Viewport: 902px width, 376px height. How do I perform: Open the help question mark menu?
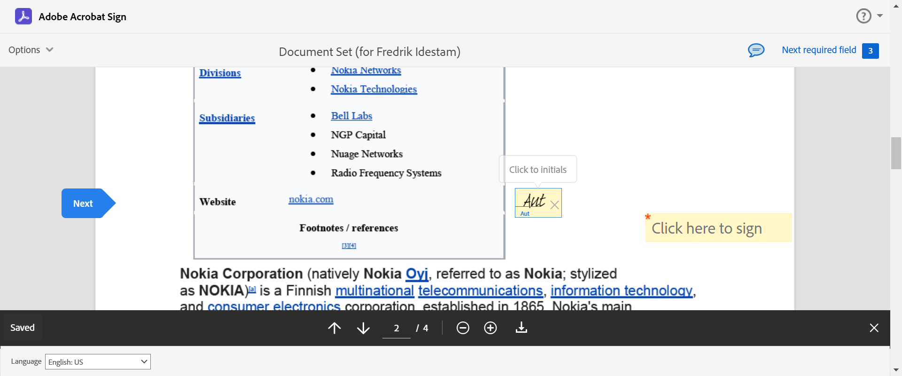click(863, 16)
